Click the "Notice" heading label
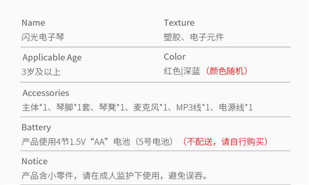309x185 pixels. (x=35, y=161)
